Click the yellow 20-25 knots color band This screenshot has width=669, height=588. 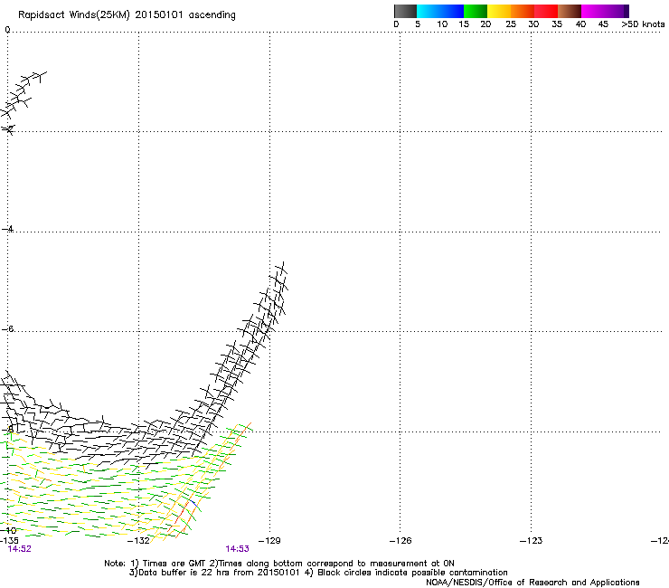click(499, 11)
